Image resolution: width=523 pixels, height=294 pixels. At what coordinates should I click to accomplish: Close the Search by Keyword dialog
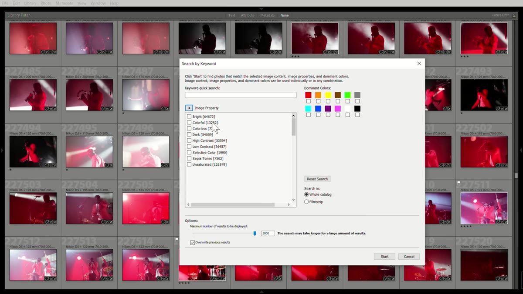point(419,63)
